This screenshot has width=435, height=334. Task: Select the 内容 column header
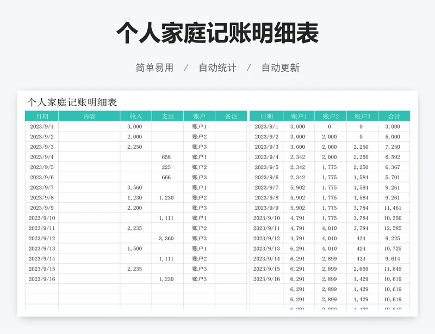[89, 116]
